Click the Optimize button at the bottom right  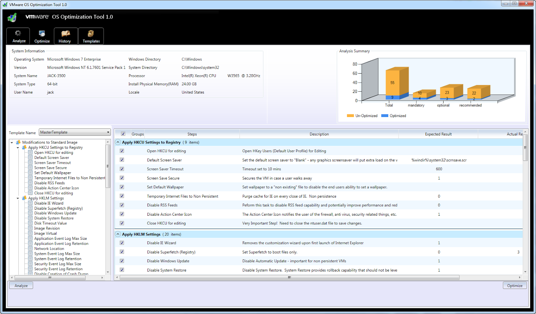[x=514, y=285]
